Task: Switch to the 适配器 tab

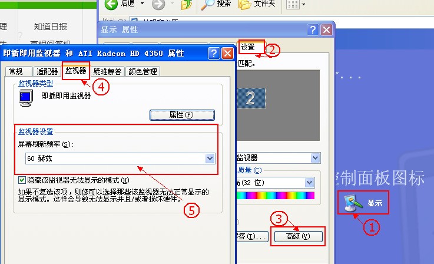Action: click(47, 71)
